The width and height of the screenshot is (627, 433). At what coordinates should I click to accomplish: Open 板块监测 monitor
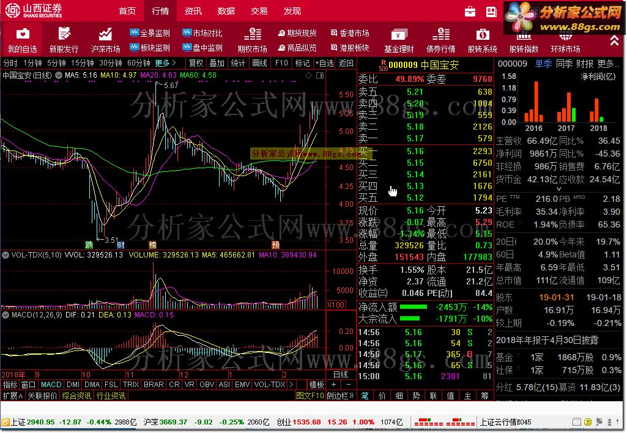coord(150,48)
